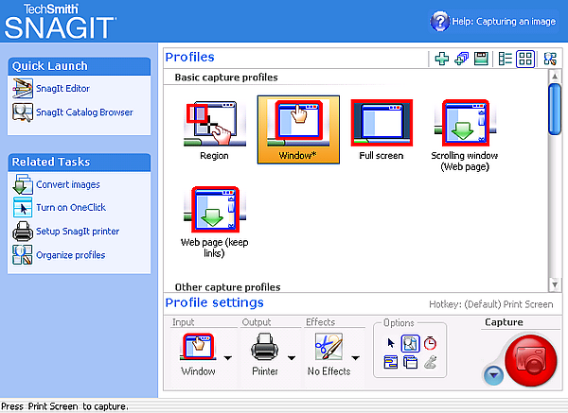This screenshot has height=413, width=568.
Task: Open Help: Capturing an image
Action: [x=493, y=22]
